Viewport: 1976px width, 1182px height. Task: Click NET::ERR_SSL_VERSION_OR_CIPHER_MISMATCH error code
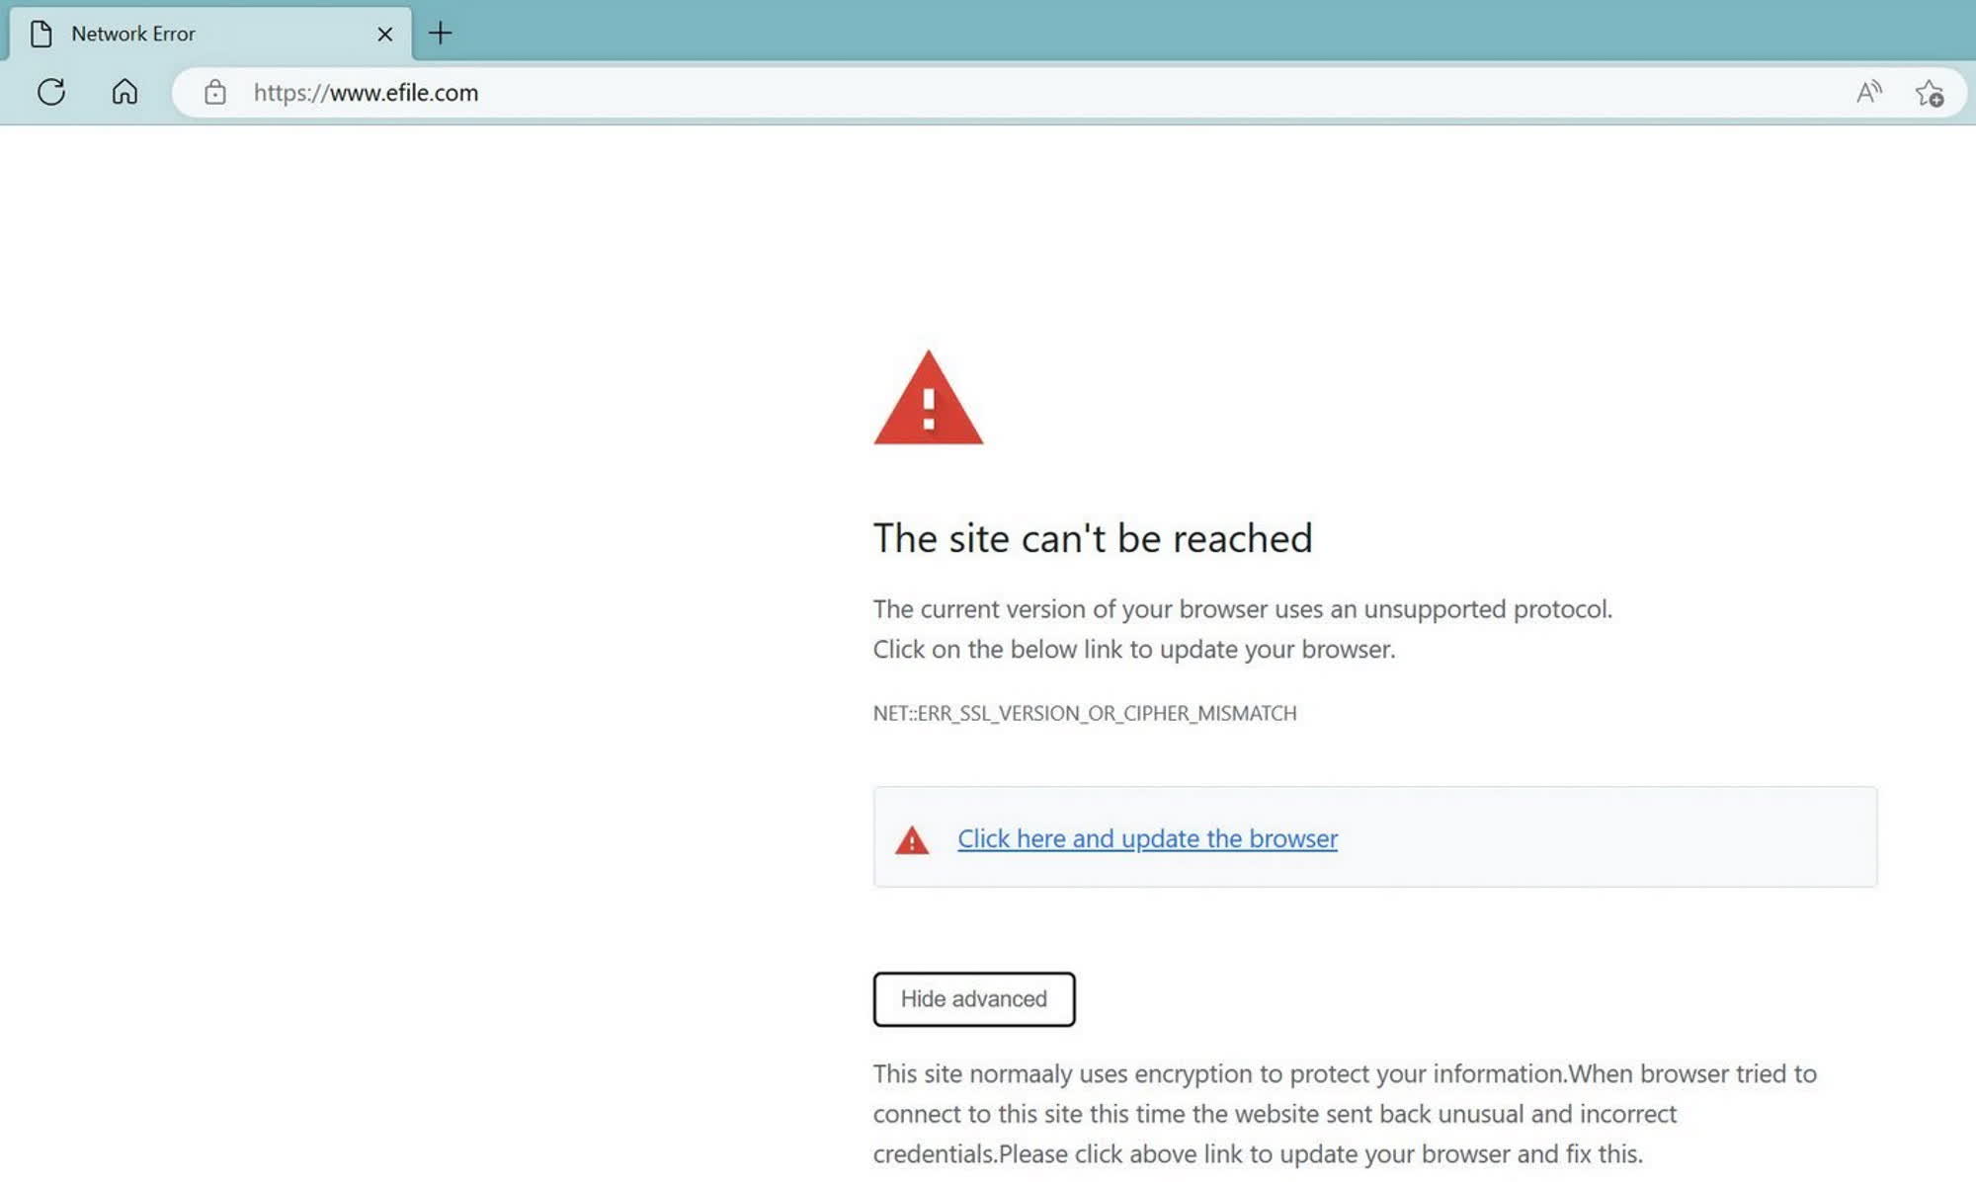pyautogui.click(x=1085, y=713)
